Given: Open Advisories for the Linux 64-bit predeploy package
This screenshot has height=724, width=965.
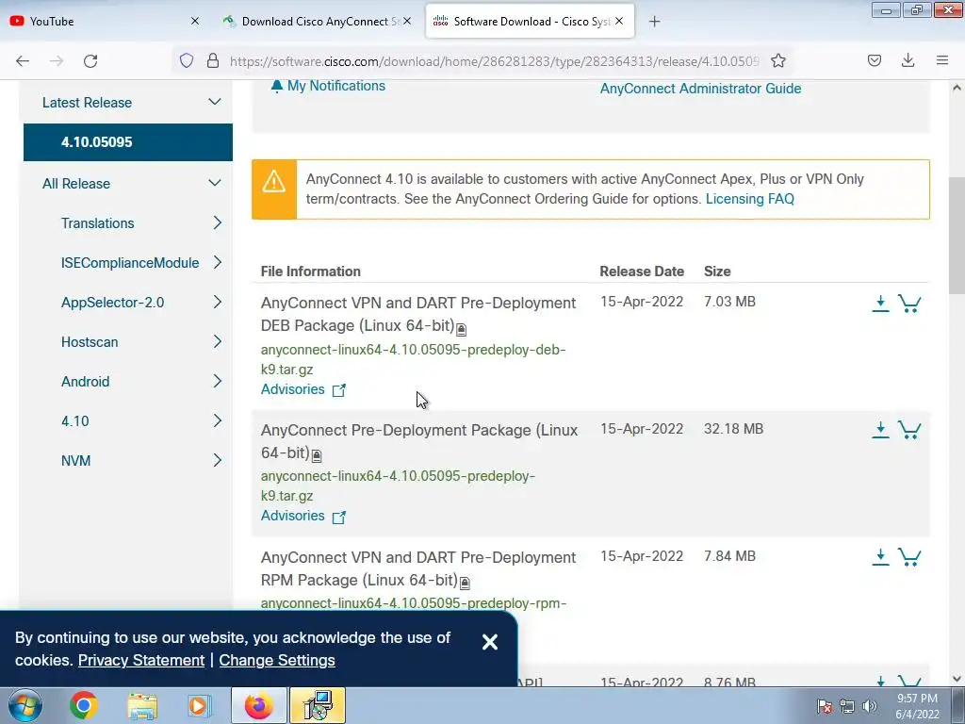Looking at the screenshot, I should [x=303, y=516].
